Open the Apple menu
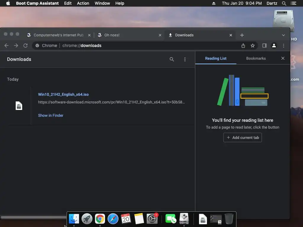303x227 pixels. [8, 3]
